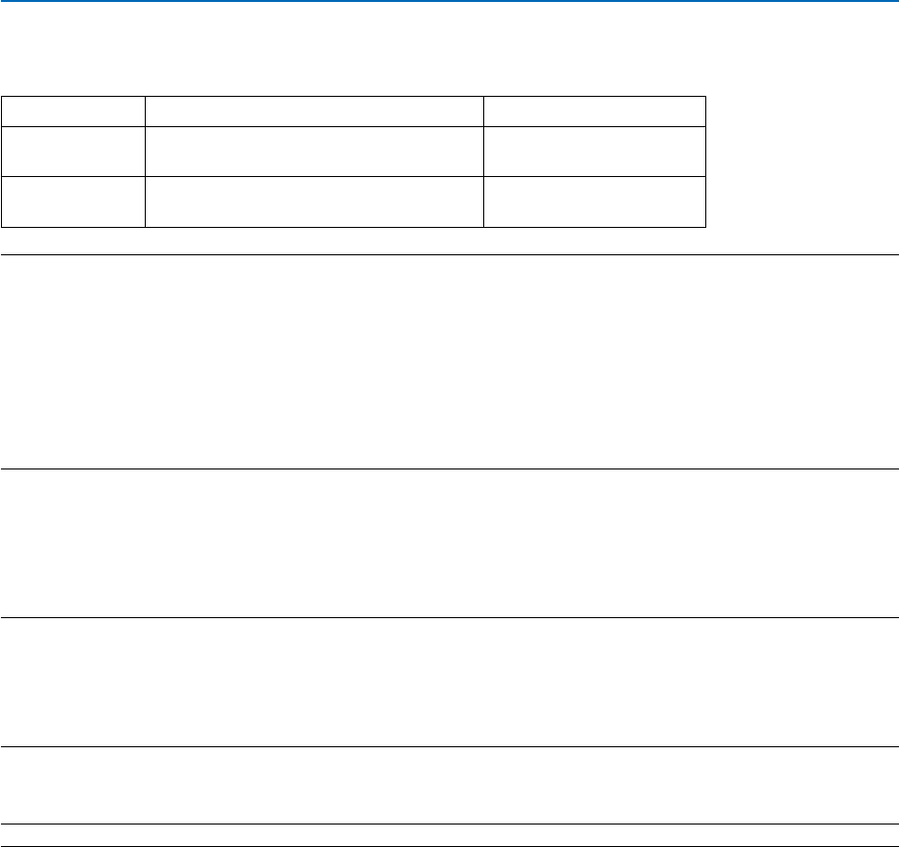Click the blue line at the page top
899x847 pixels.
point(449,2)
